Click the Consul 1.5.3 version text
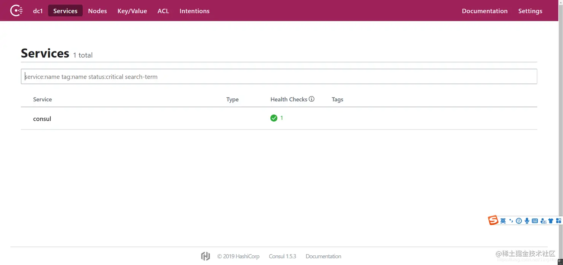Viewport: 563px width, 265px height. (x=283, y=256)
